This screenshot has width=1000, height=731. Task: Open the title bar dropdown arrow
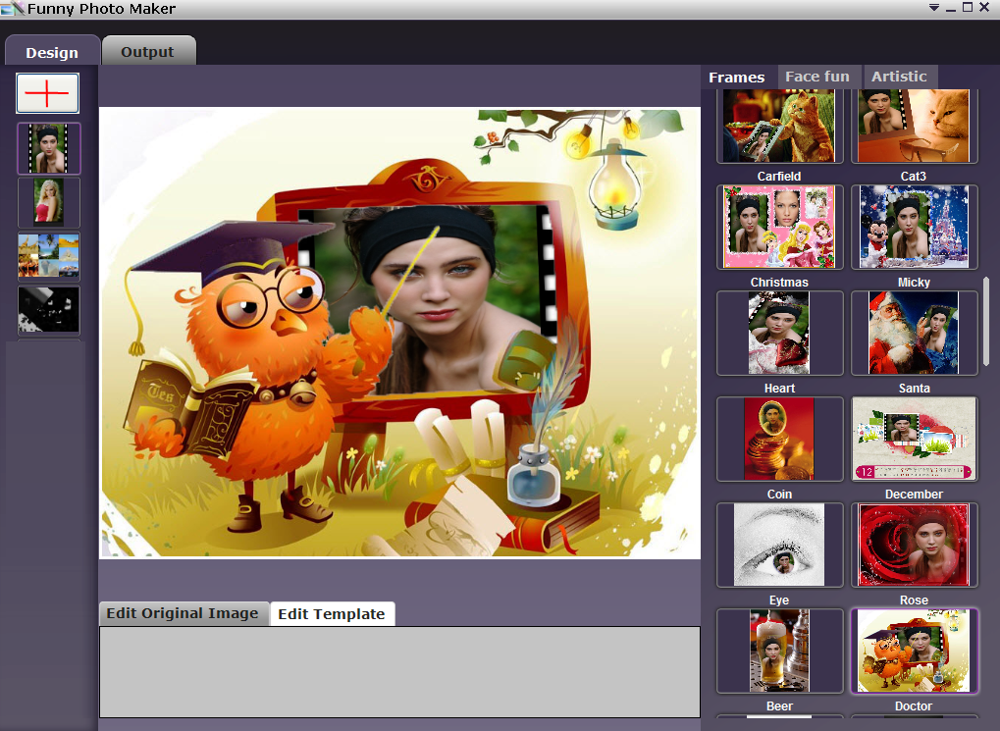point(933,8)
